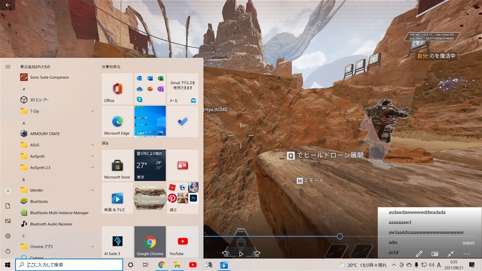Open the メール tile
Viewport: 482px width, 271px height.
tap(183, 89)
